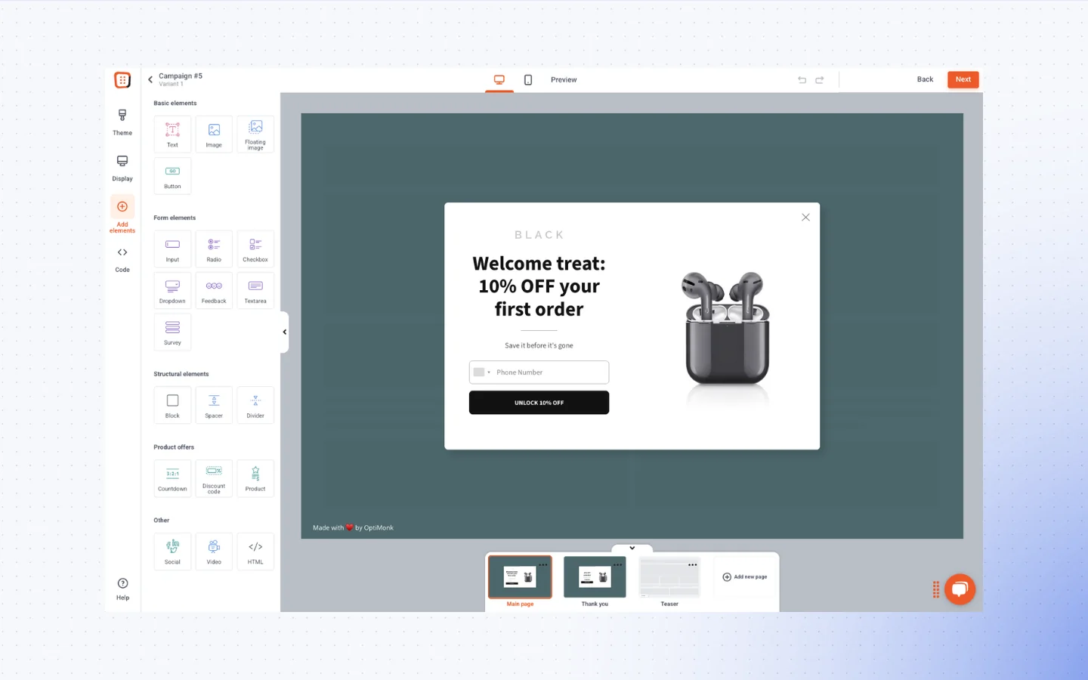Open Thank you page options menu

pyautogui.click(x=618, y=565)
